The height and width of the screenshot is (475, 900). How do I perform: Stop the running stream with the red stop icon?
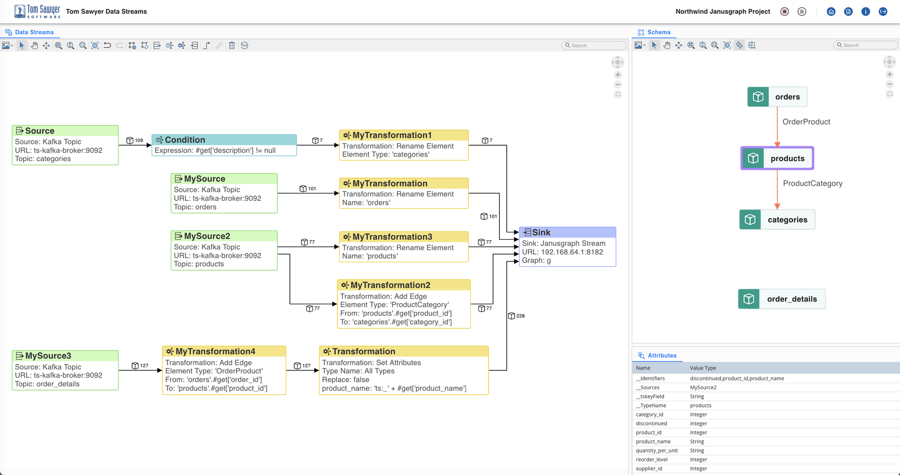[784, 11]
